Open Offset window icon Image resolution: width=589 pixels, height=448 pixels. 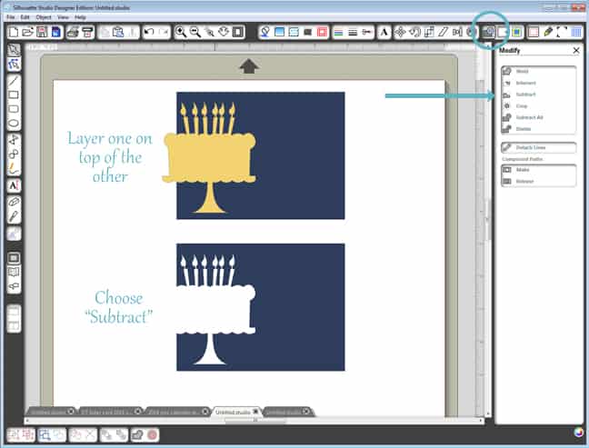[503, 33]
